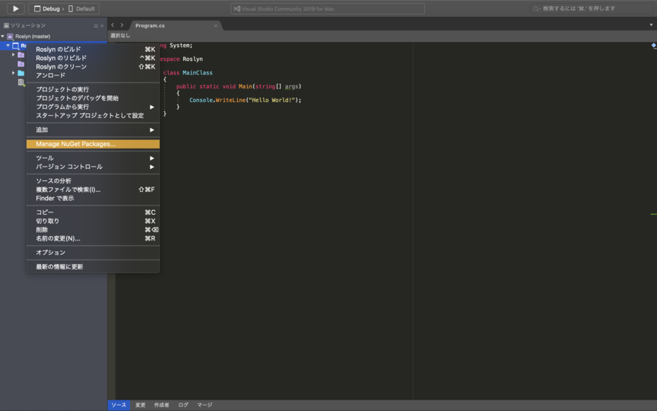Viewport: 657px width, 411px height.
Task: Click MainClass in the code editor
Action: point(198,72)
